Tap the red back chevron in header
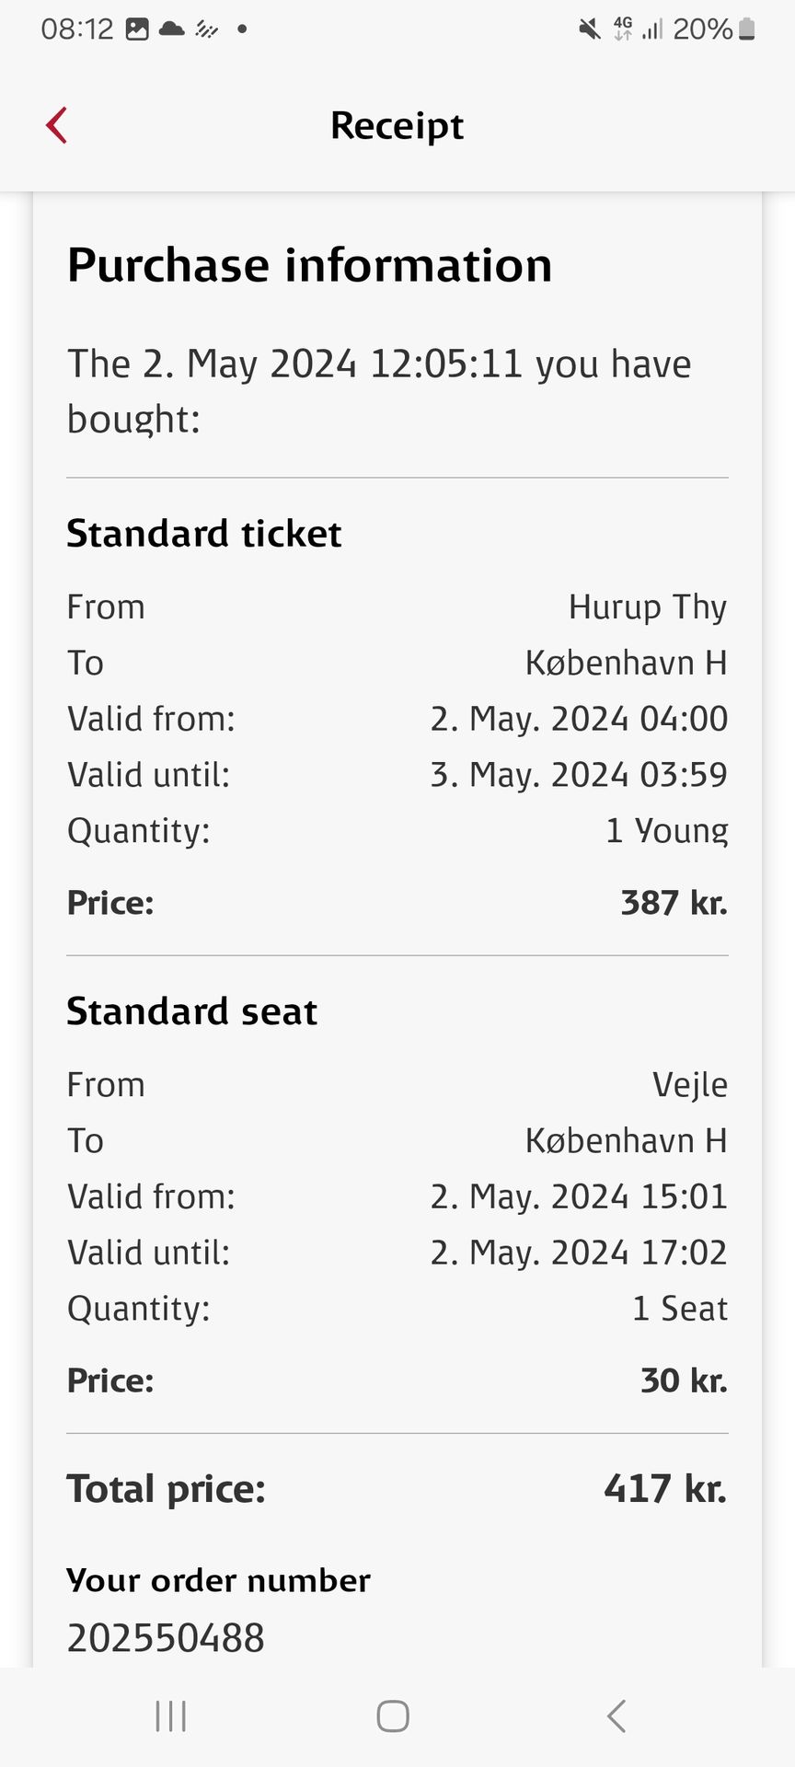 tap(57, 126)
